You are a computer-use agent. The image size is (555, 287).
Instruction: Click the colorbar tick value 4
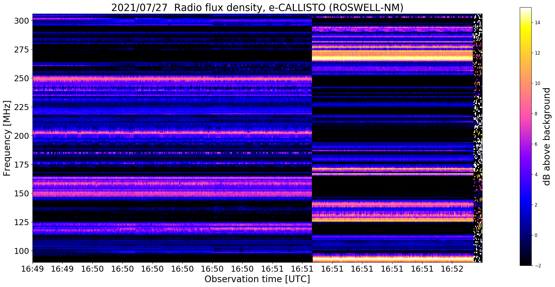(536, 175)
